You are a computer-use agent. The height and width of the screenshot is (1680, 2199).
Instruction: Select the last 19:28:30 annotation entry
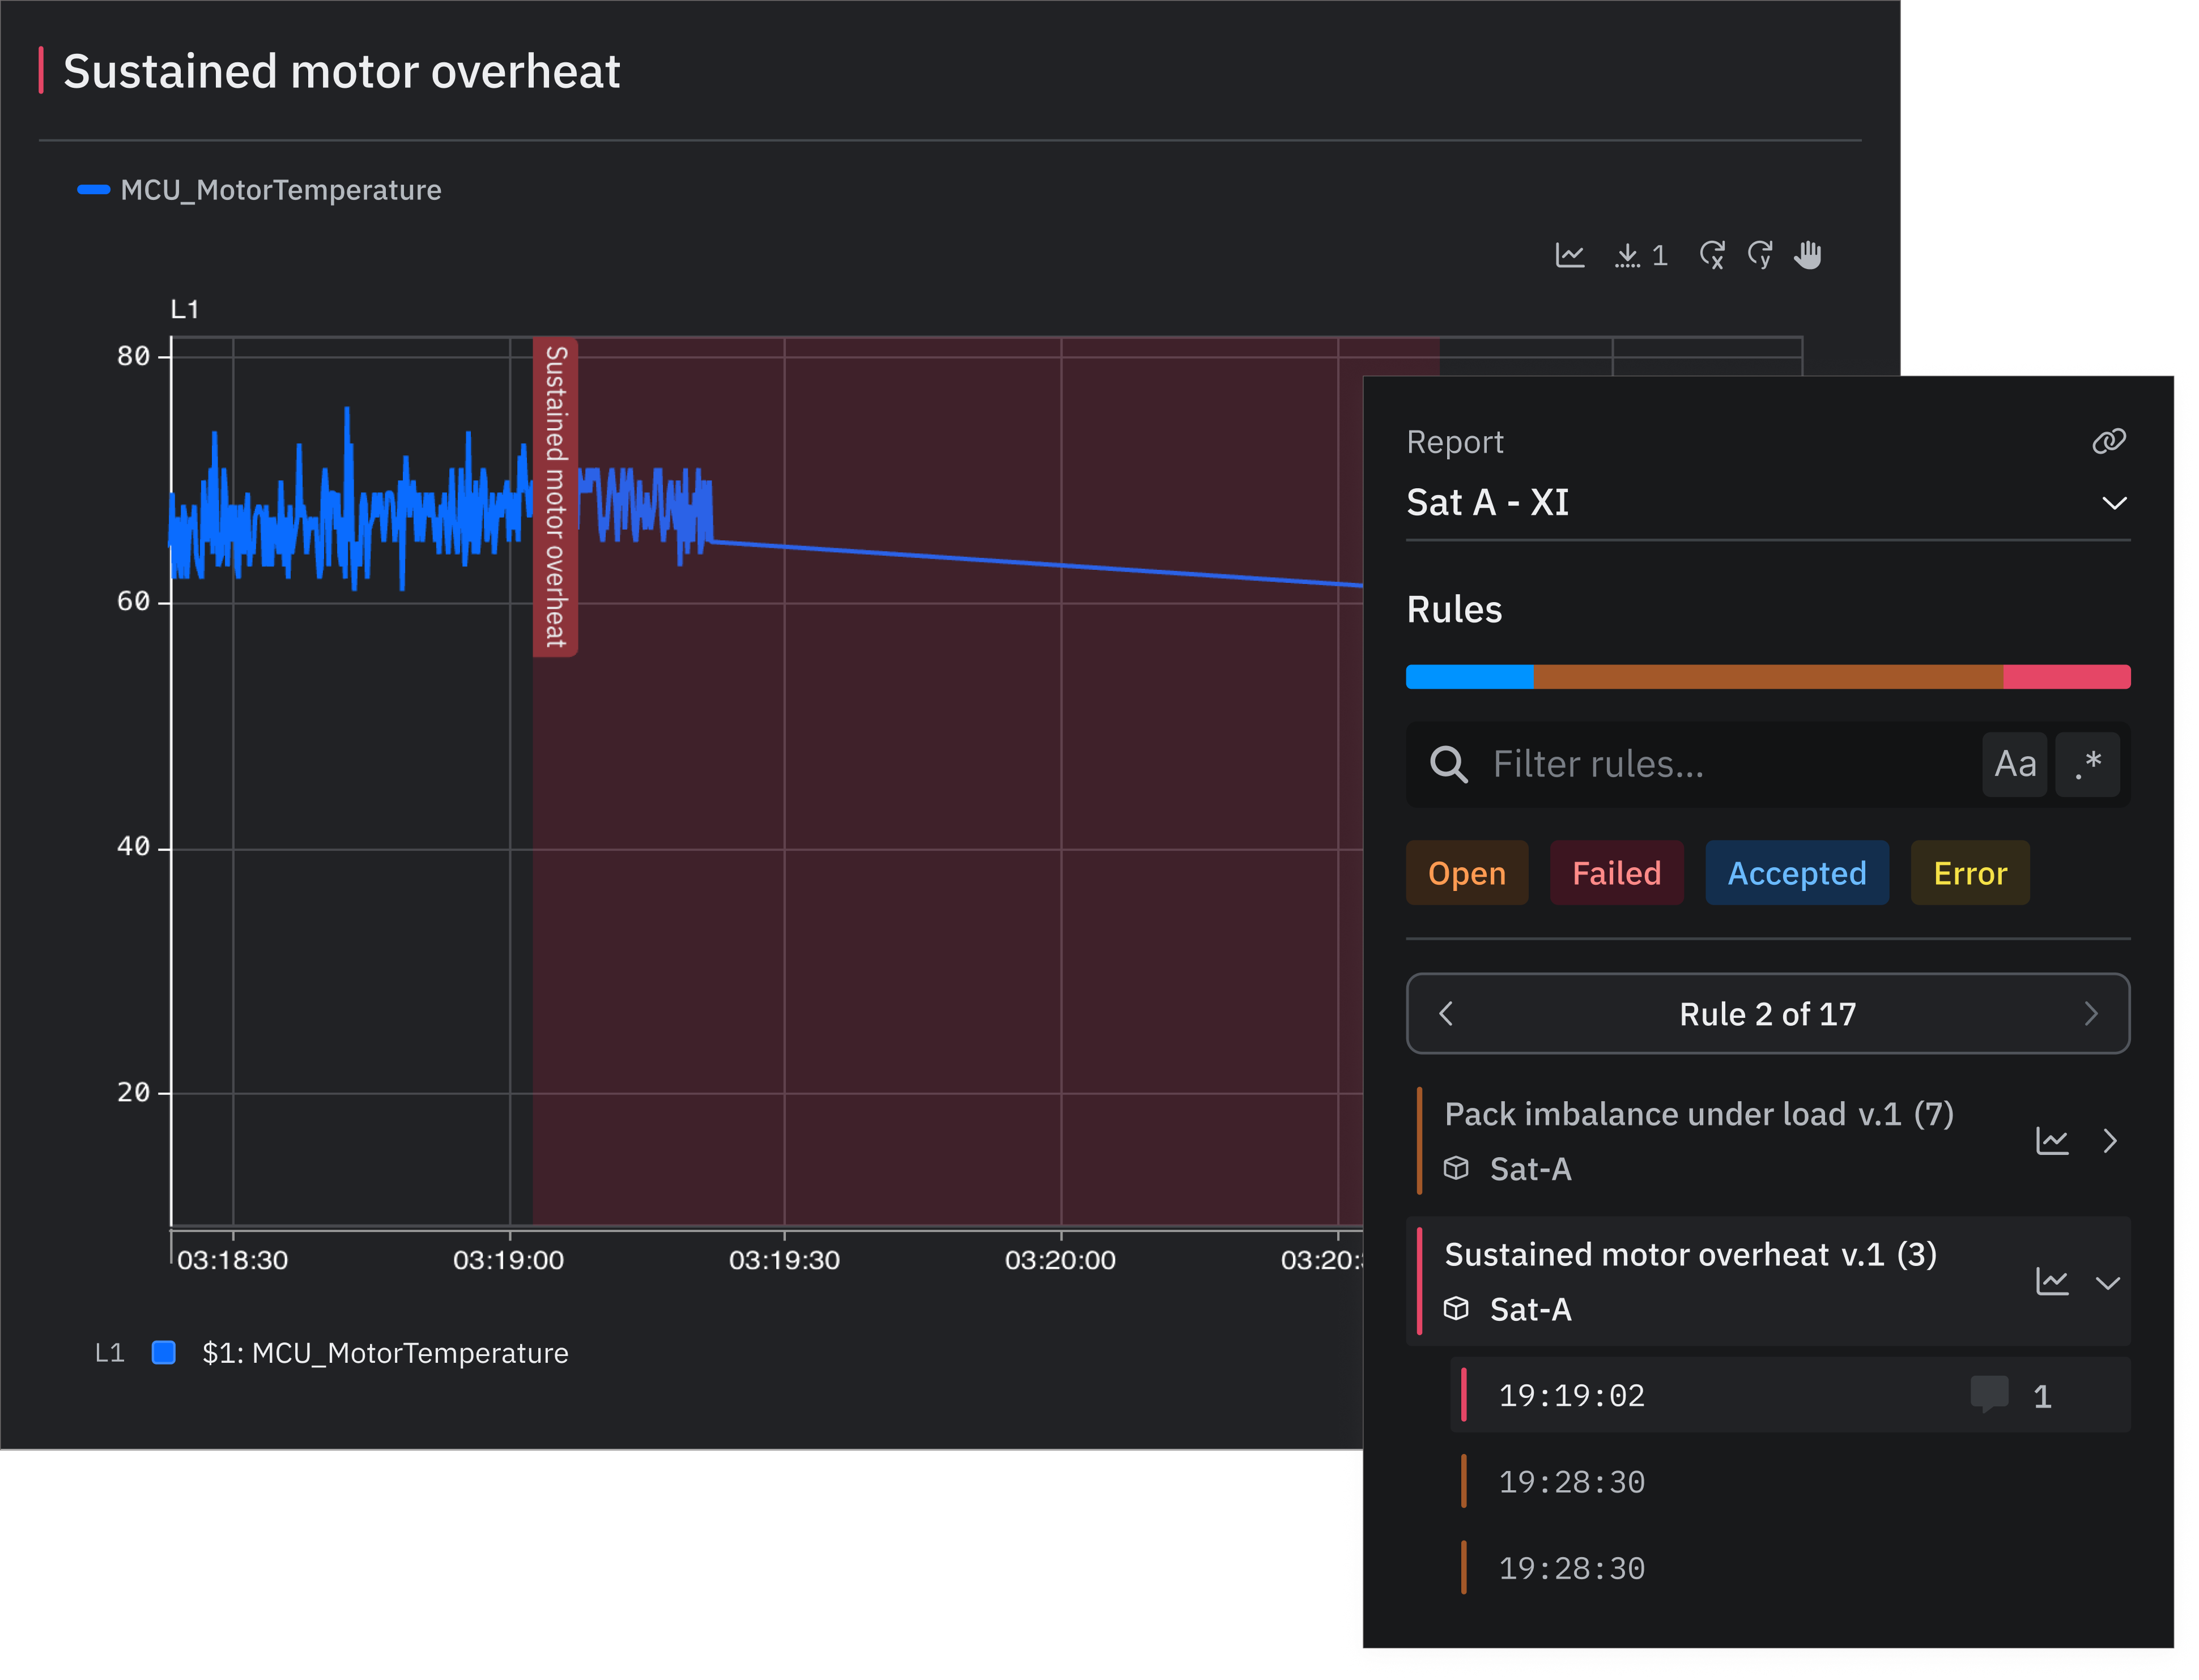coord(1789,1568)
